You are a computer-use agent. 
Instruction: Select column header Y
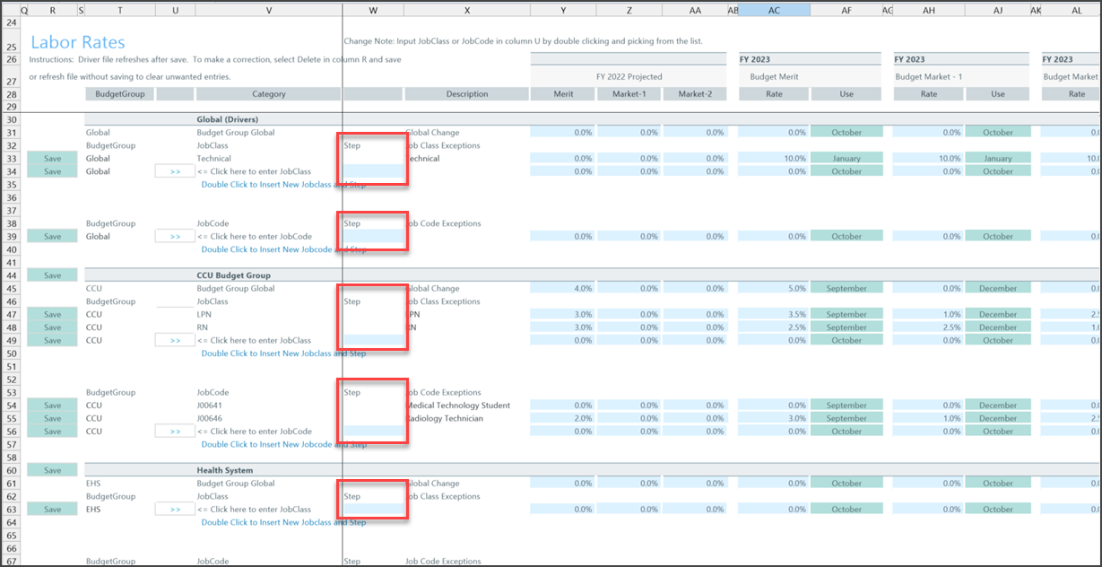(x=563, y=10)
